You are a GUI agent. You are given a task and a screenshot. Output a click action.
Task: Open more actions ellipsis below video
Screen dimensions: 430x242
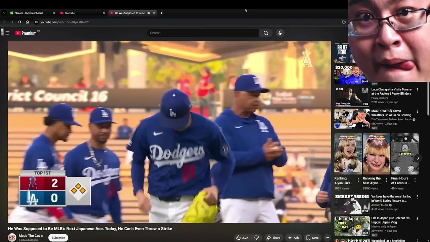(x=327, y=238)
